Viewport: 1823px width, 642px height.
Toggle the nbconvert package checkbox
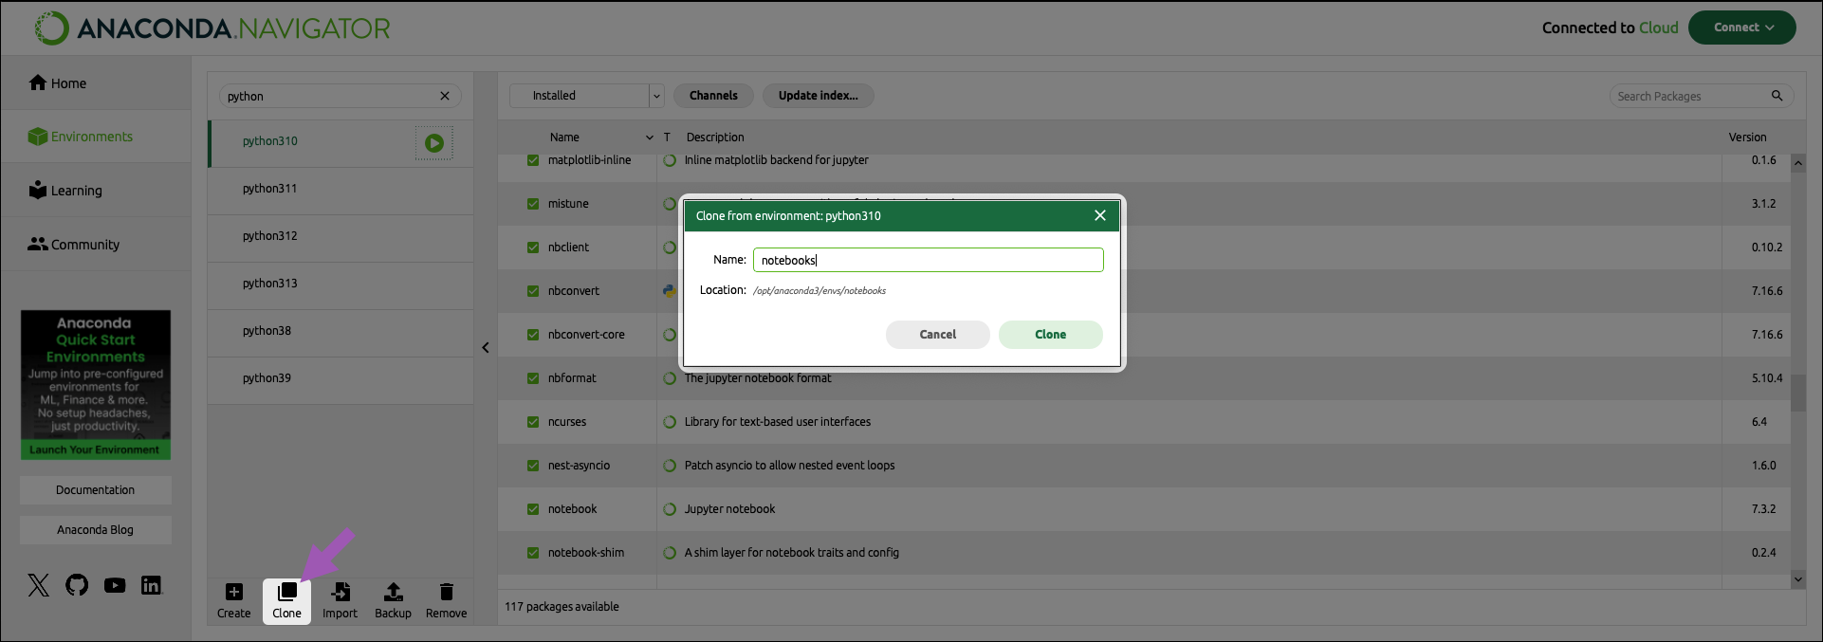click(533, 291)
